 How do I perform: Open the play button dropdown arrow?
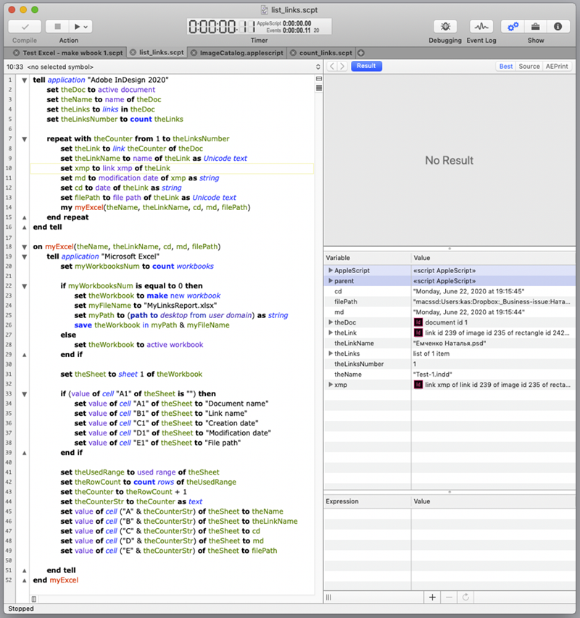tap(86, 27)
